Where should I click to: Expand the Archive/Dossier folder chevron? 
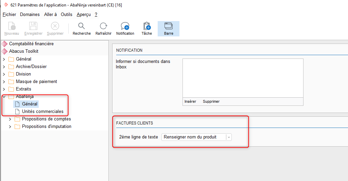[4, 67]
